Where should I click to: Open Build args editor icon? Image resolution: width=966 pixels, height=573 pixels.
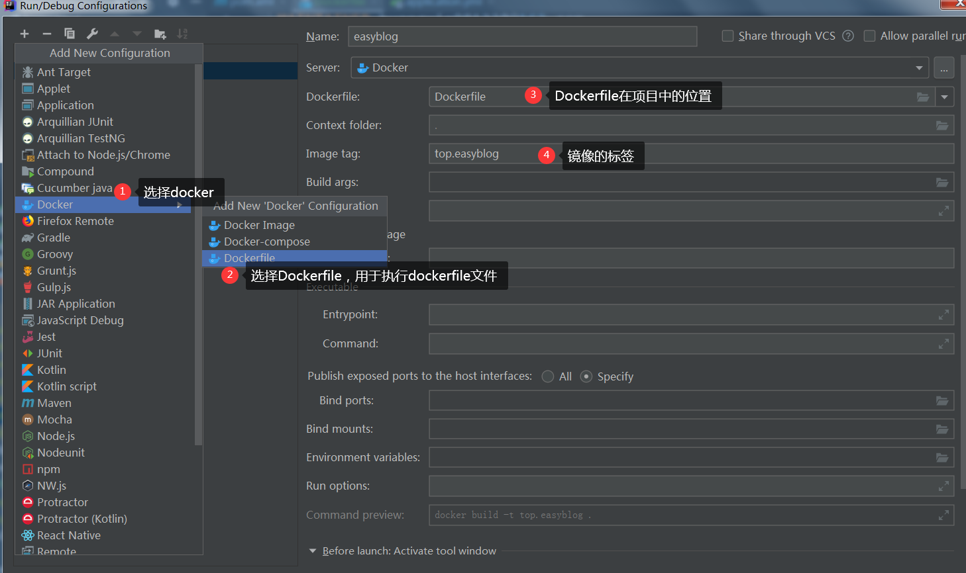942,182
